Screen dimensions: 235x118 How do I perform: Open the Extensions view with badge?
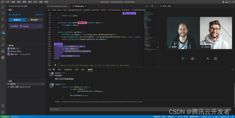tap(3, 32)
